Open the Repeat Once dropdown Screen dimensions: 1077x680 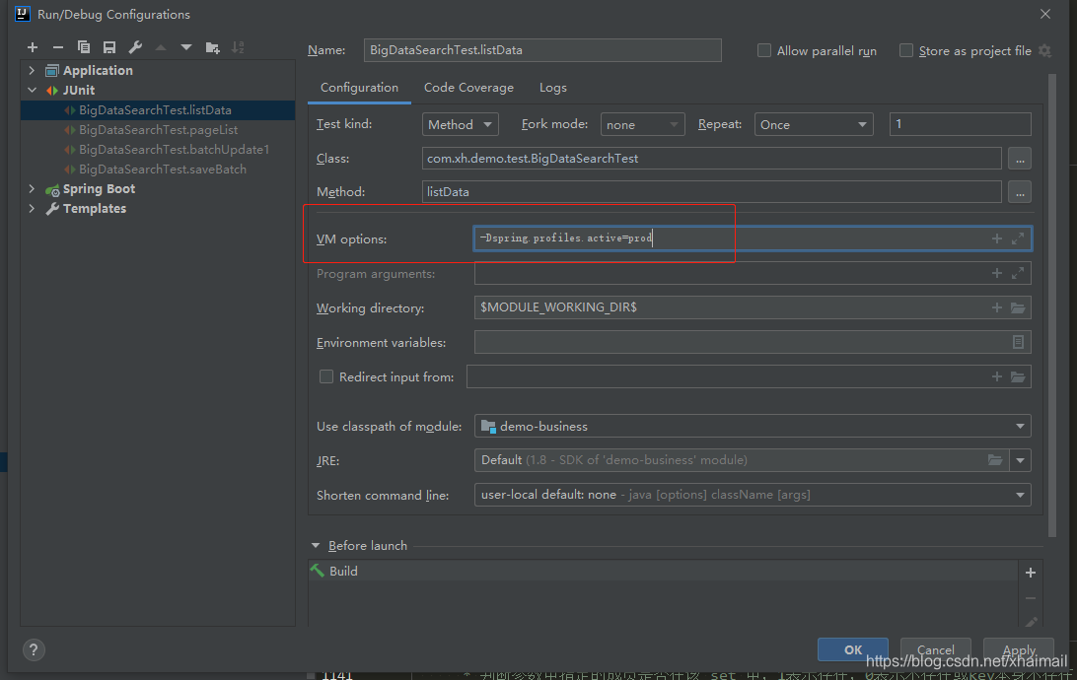pyautogui.click(x=814, y=124)
